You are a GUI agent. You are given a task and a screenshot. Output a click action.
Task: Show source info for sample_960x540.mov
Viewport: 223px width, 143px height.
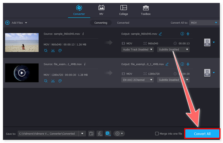coord(83,34)
